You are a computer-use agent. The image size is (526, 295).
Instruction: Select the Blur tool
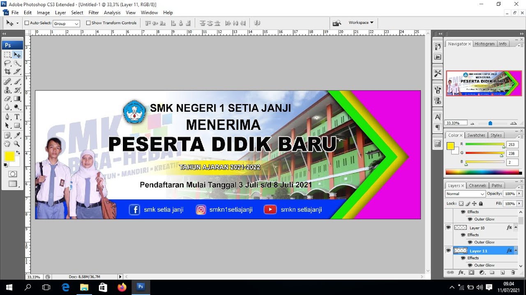[x=7, y=107]
